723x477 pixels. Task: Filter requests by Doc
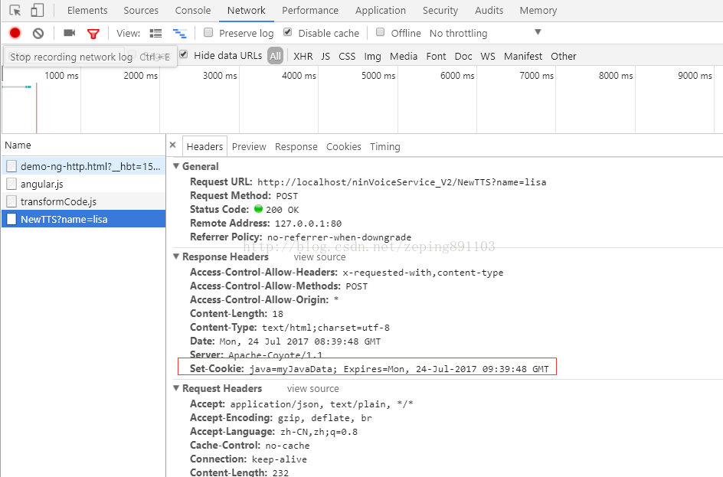point(463,56)
